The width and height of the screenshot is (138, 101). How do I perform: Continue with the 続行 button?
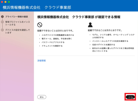click(x=130, y=97)
